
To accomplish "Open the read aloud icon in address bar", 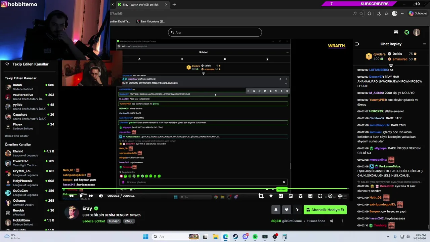I will (x=355, y=13).
